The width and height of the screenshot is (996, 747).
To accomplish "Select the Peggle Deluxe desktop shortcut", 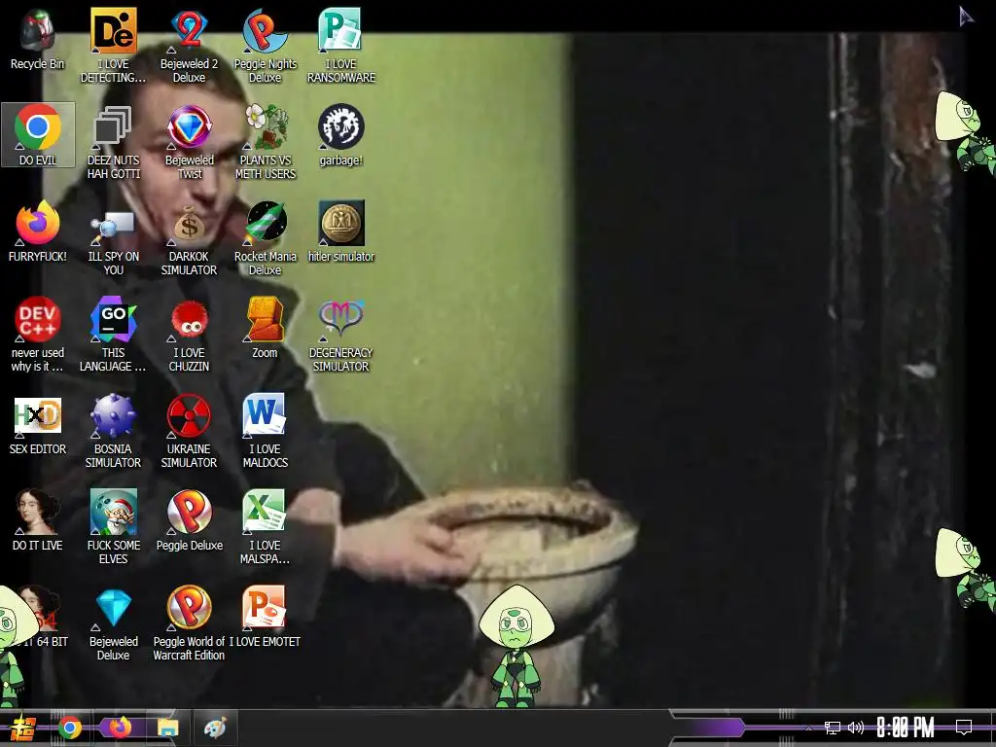I will [189, 521].
